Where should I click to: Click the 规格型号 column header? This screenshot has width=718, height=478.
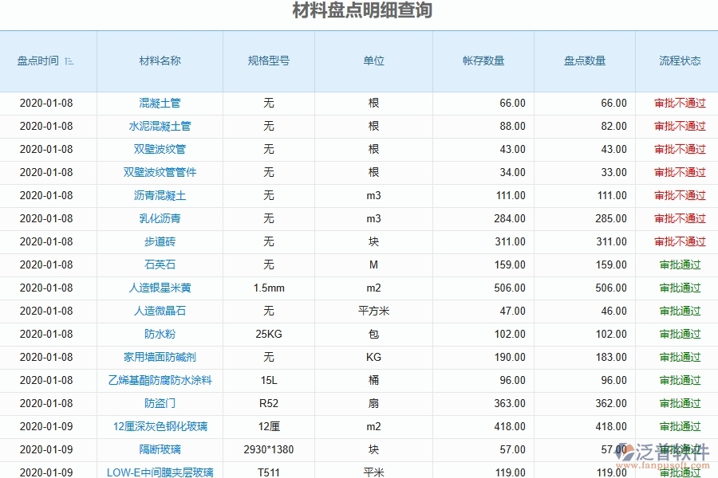268,60
